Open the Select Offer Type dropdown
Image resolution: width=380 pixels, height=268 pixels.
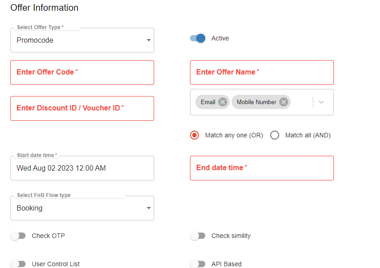click(x=82, y=40)
